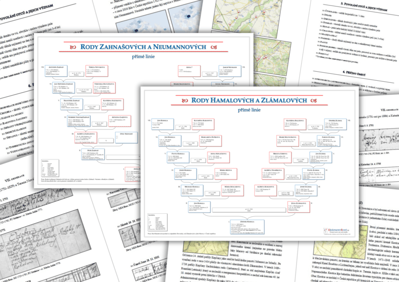The image size is (399, 282).
Task: Select the 'Alžběta Zahnašová' person box
Action: click(x=86, y=138)
